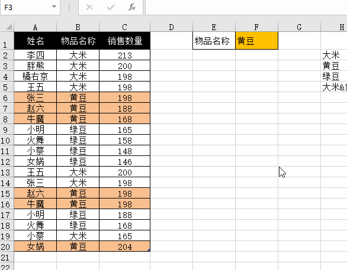Click the 黄豆 cell in column H
Image resolution: width=347 pixels, height=270 pixels.
coord(334,66)
